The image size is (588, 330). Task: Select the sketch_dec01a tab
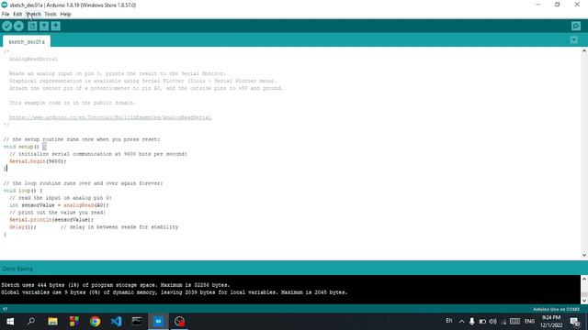point(27,41)
